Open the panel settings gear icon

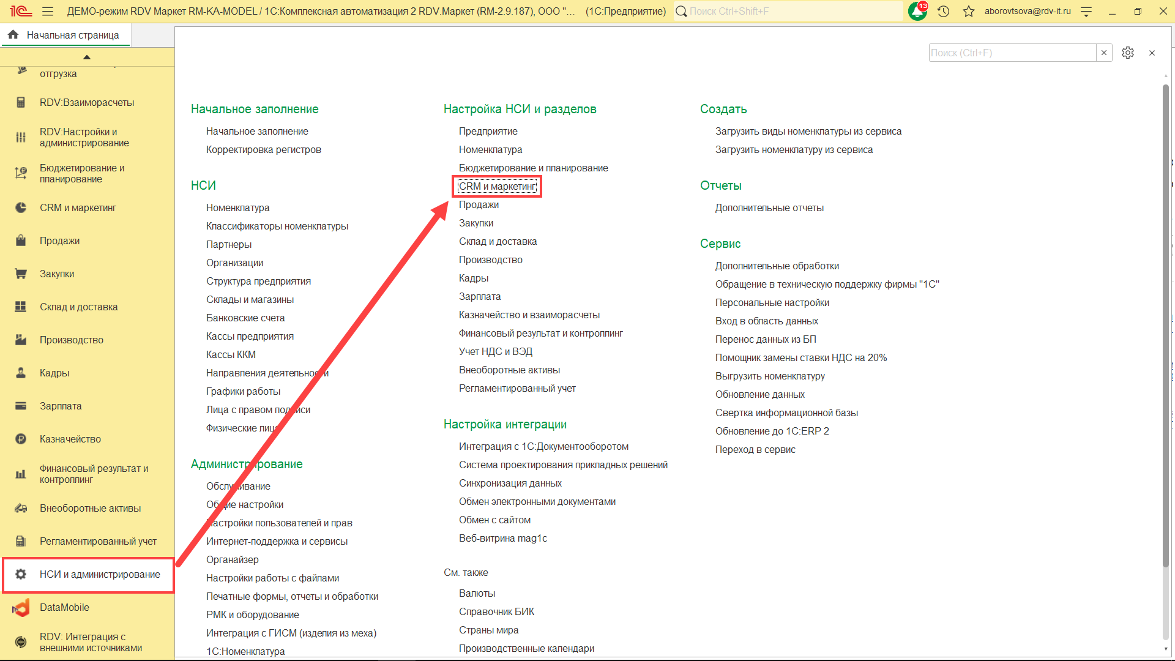[x=1127, y=53]
